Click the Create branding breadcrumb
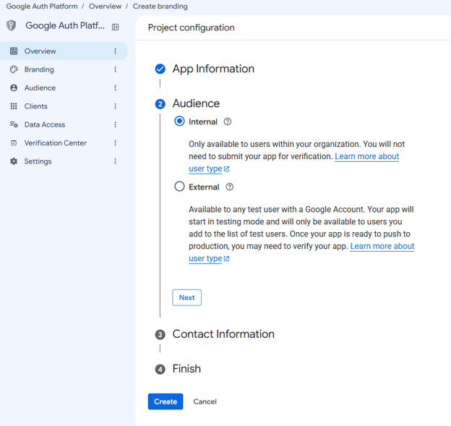This screenshot has height=426, width=451. point(160,7)
